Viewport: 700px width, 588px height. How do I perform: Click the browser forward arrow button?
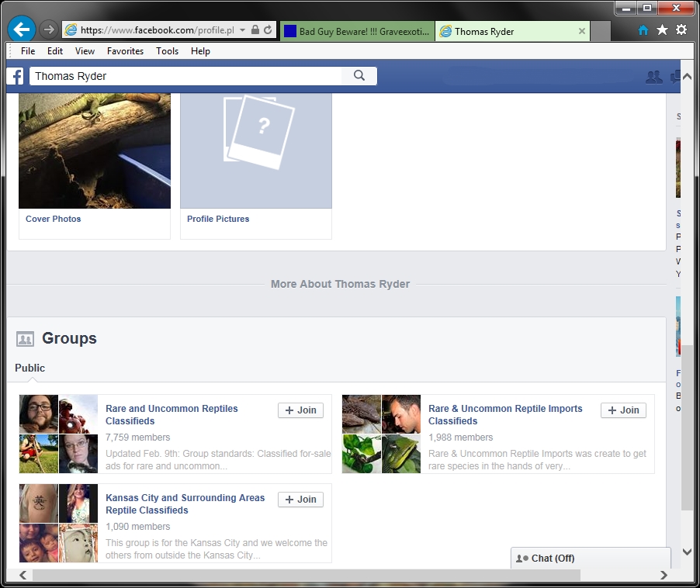[x=48, y=30]
